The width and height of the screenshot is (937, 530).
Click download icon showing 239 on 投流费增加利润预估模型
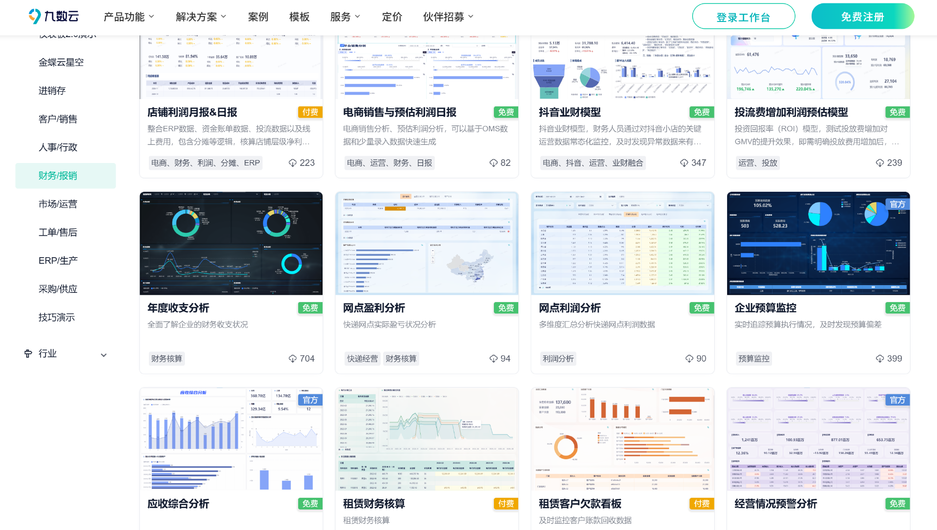coord(880,163)
